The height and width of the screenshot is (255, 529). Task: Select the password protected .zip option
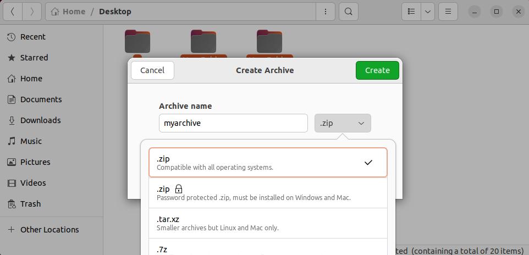click(x=268, y=192)
